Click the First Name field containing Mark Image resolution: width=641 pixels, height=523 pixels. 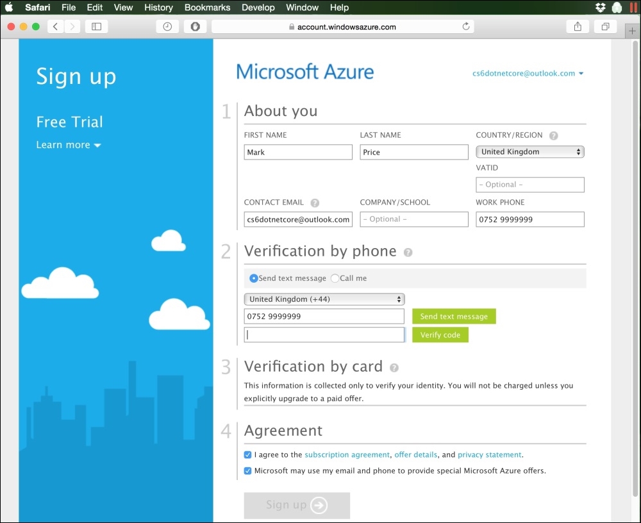pyautogui.click(x=298, y=152)
